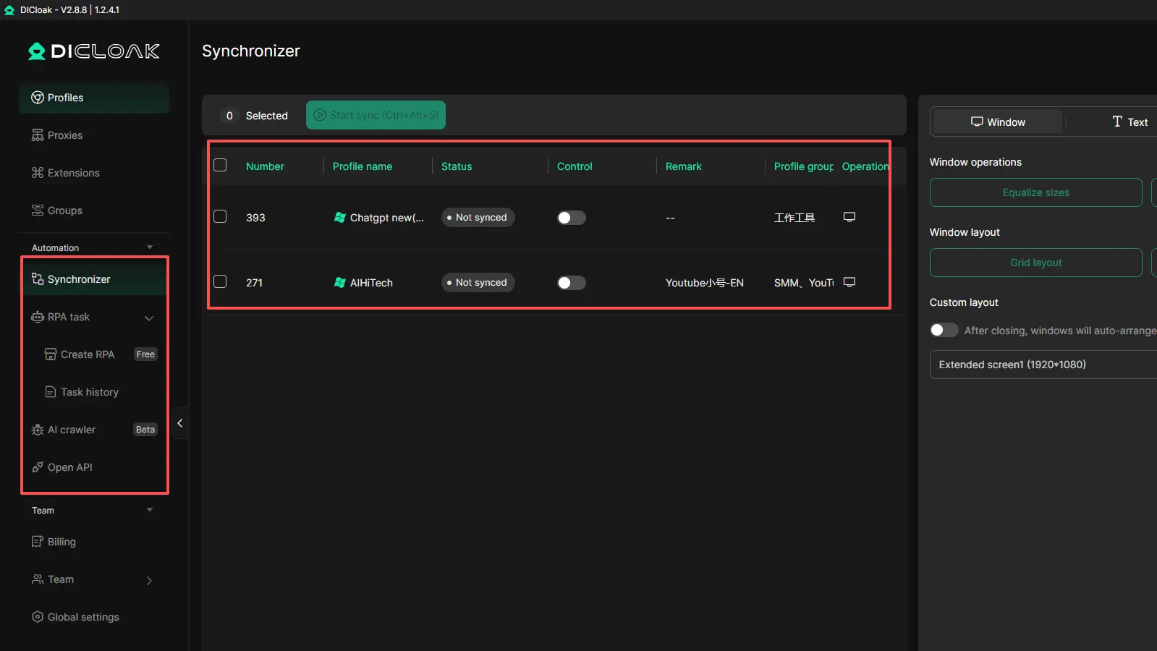Image resolution: width=1157 pixels, height=651 pixels.
Task: Collapse the sidebar with the left arrow
Action: point(179,423)
